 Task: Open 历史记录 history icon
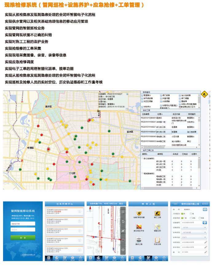157,240
